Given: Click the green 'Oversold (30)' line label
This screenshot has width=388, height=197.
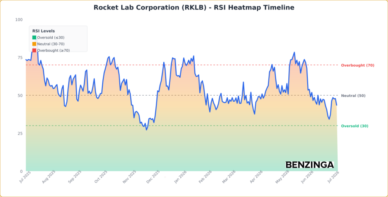Looking at the screenshot, I should tap(355, 126).
